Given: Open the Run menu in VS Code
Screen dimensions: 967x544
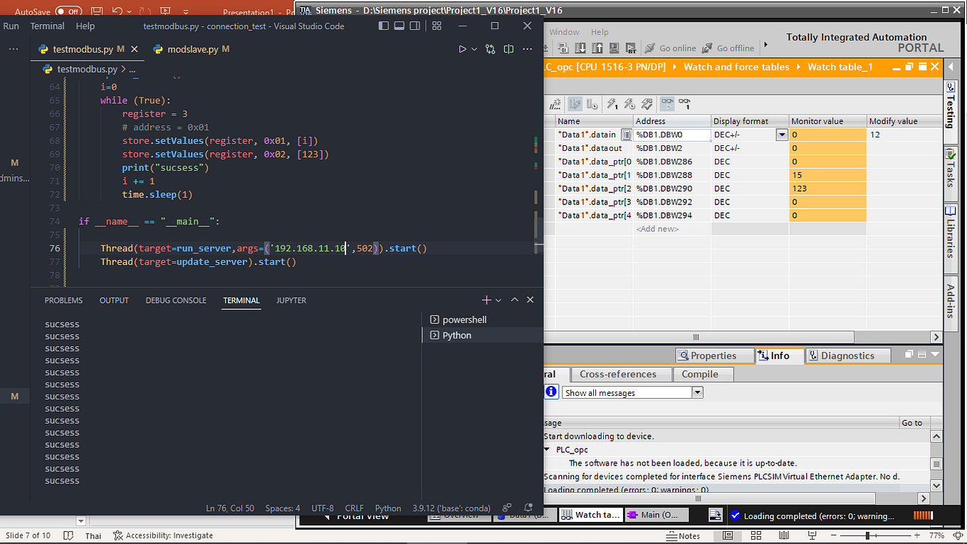Looking at the screenshot, I should [11, 26].
